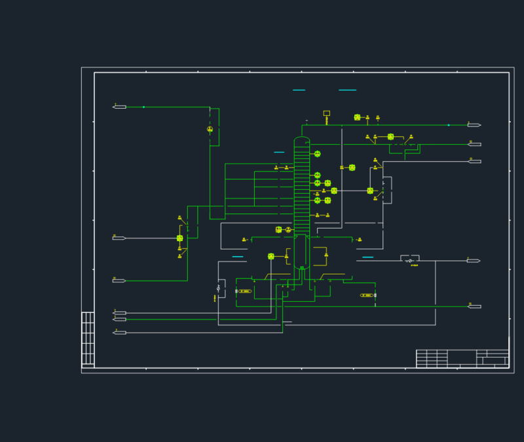Select the instrument bubble on the right gray vertical line
Viewport: 524px width, 442px height.
coord(370,191)
